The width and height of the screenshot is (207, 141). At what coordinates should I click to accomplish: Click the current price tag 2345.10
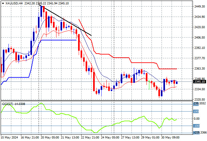click(x=198, y=82)
